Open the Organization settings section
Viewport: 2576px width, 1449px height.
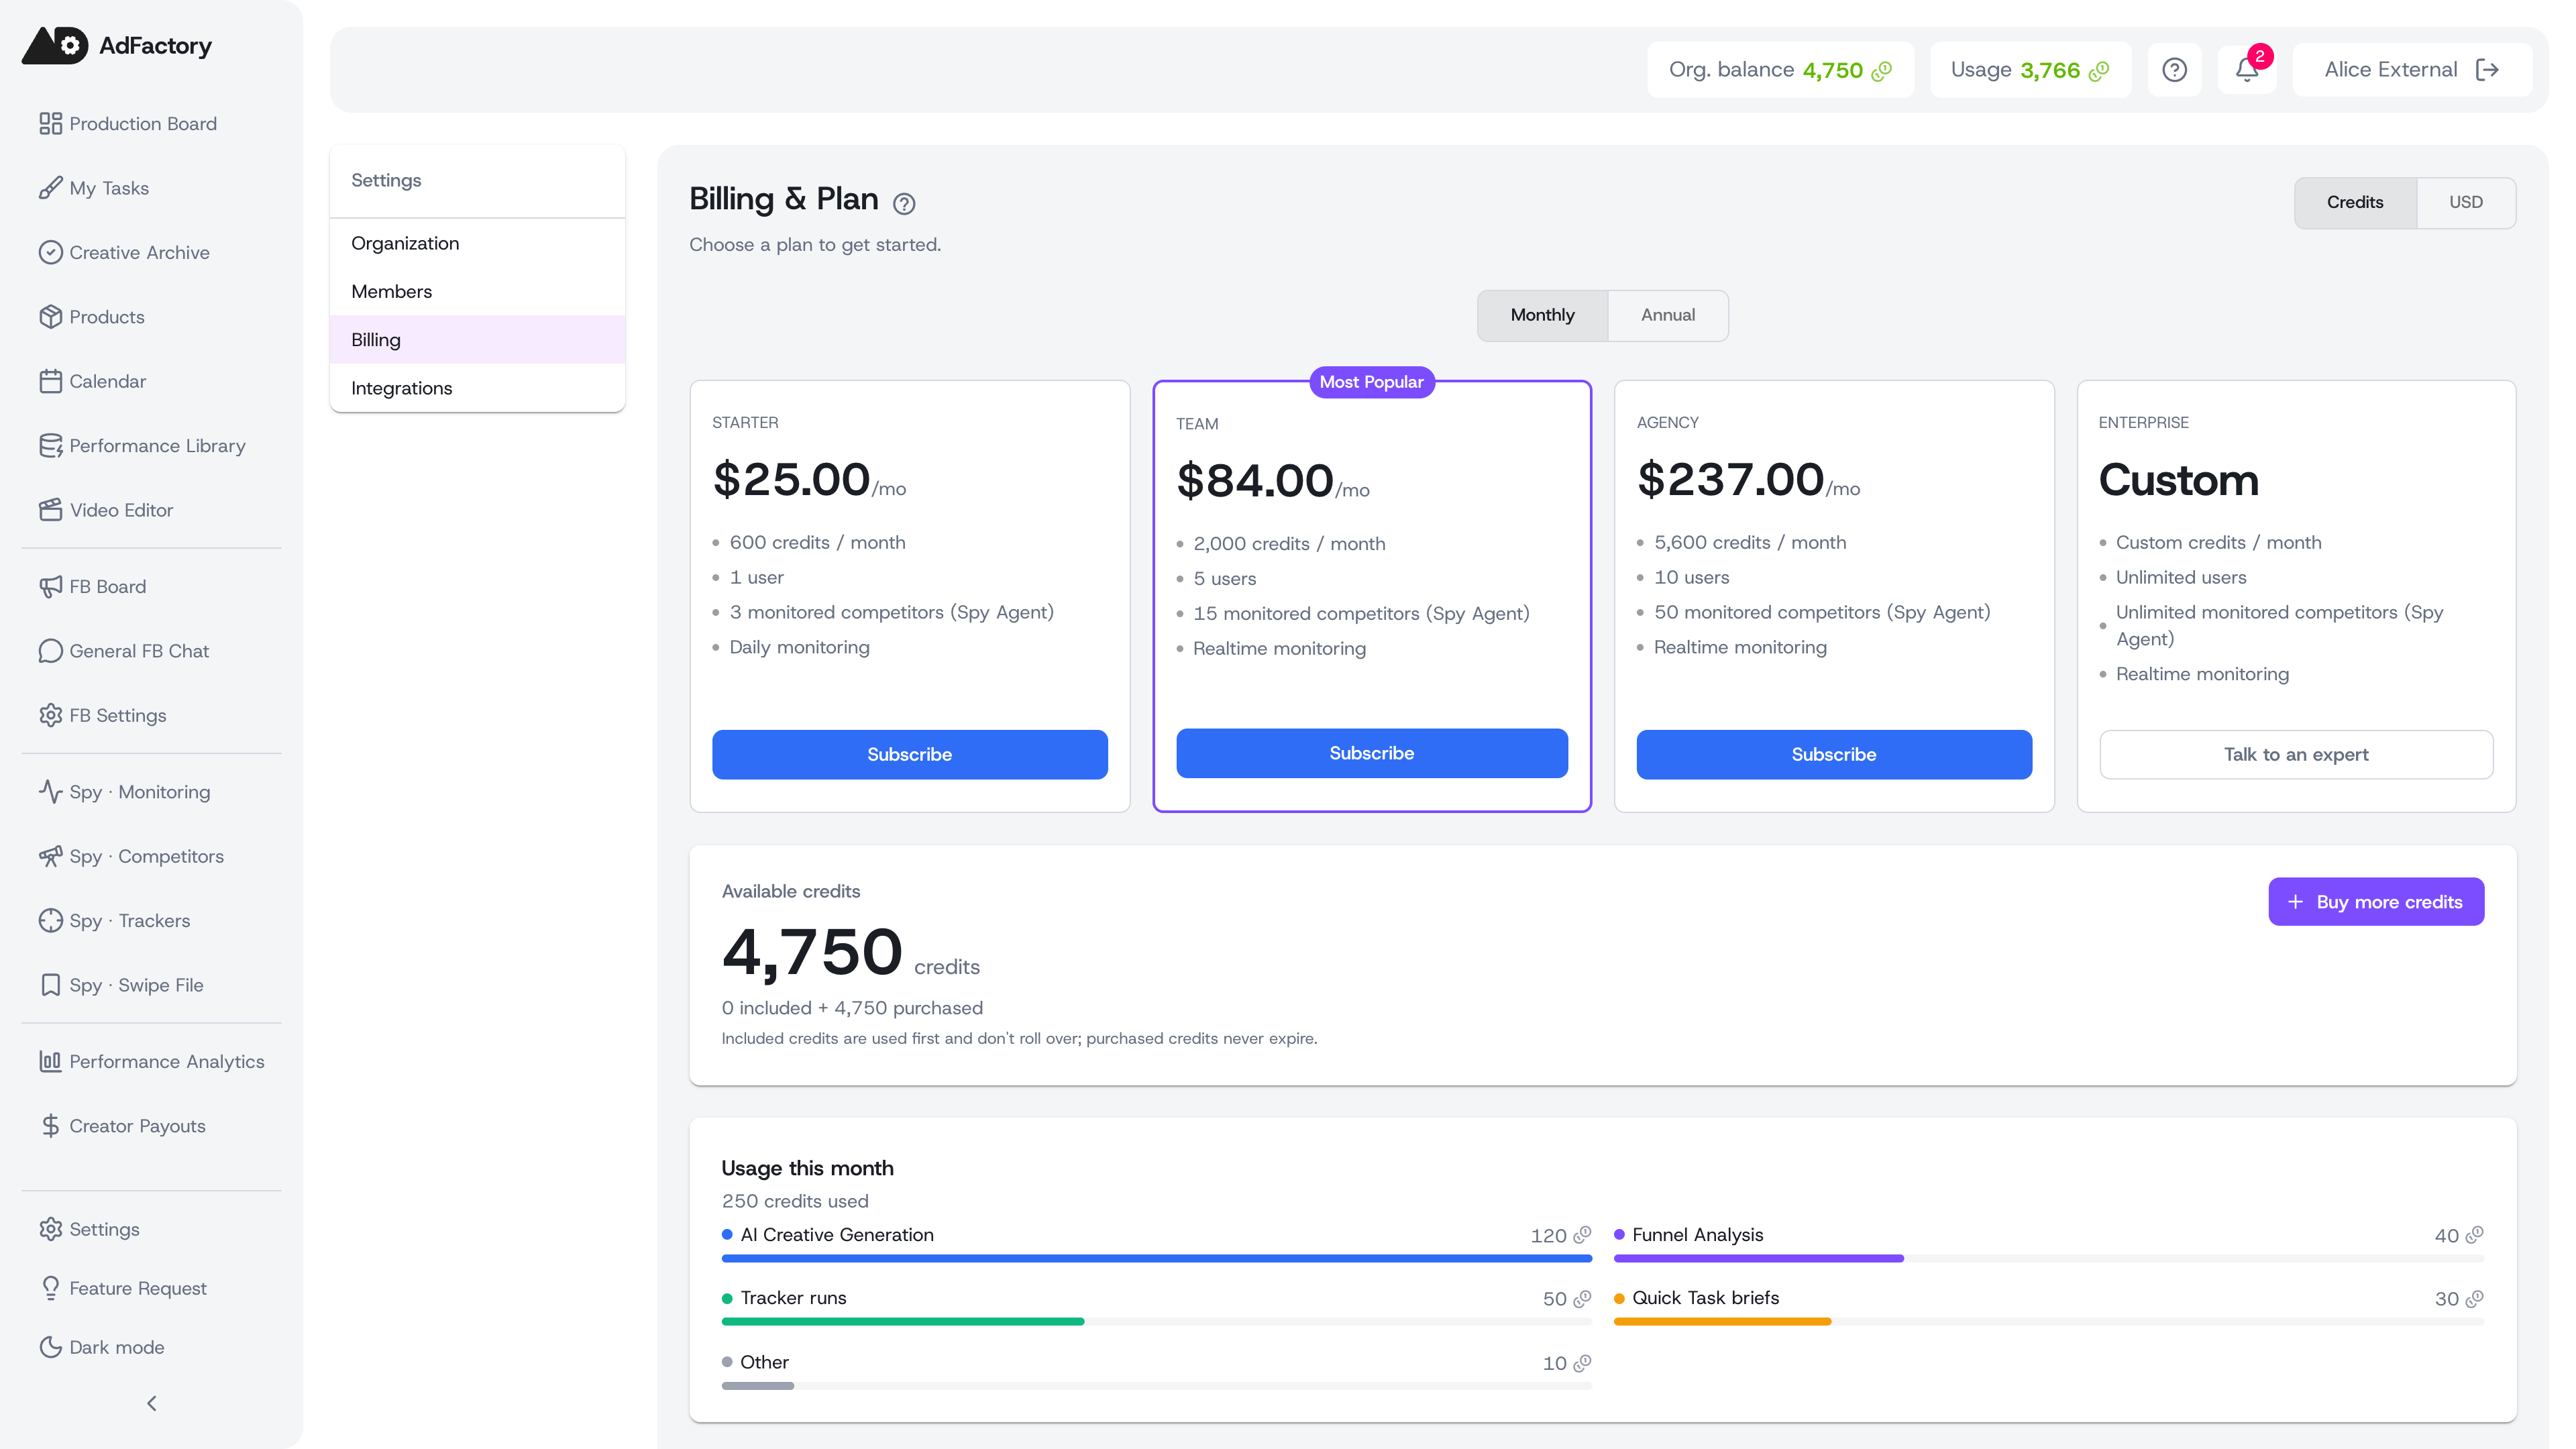tap(477, 243)
